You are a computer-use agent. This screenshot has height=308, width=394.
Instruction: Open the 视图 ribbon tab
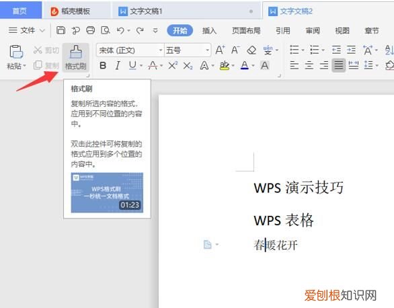342,31
